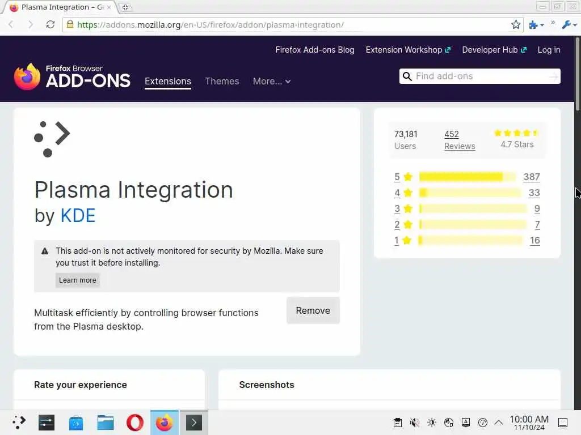Open the updates tray icon
This screenshot has width=581, height=435.
[483, 423]
